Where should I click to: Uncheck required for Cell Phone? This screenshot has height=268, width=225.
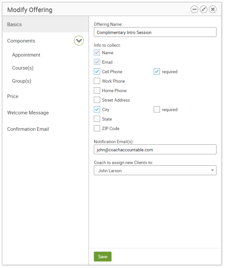(157, 72)
